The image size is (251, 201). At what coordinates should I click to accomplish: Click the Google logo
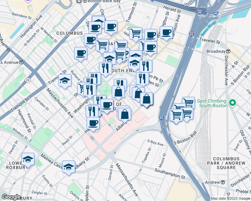[11, 197]
